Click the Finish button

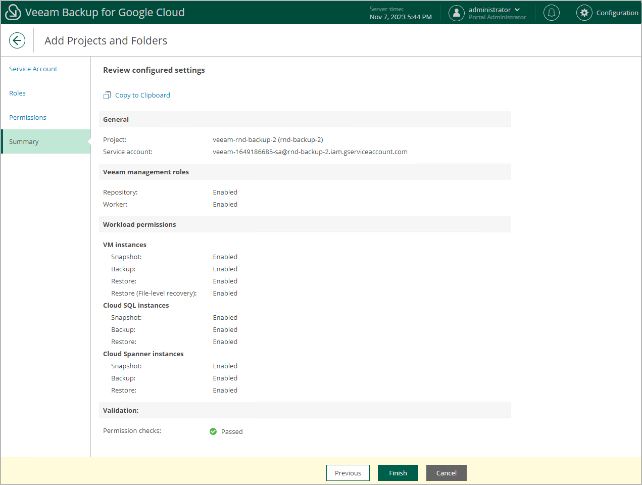tap(398, 473)
